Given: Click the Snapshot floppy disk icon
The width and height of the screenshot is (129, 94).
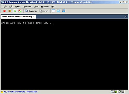Looking at the screenshot, I should point(26,11).
